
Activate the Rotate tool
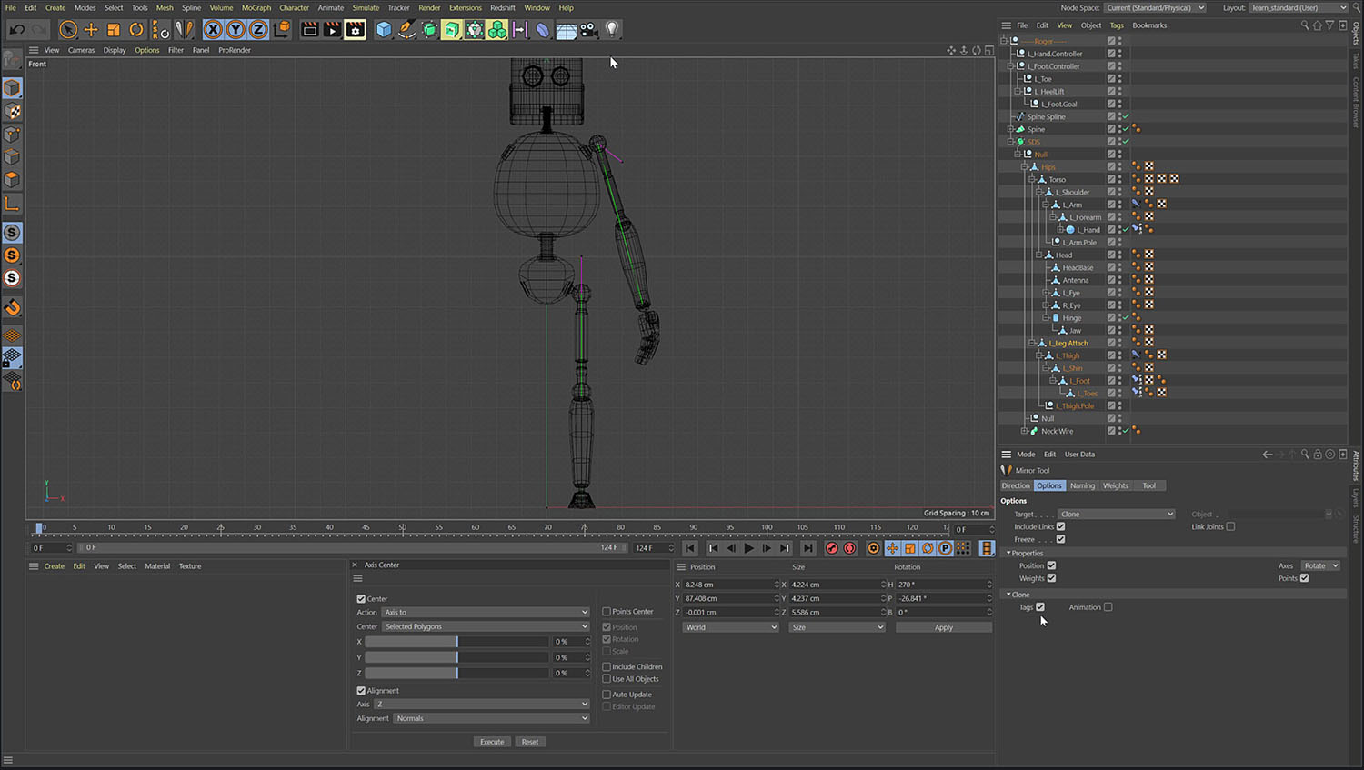click(136, 29)
